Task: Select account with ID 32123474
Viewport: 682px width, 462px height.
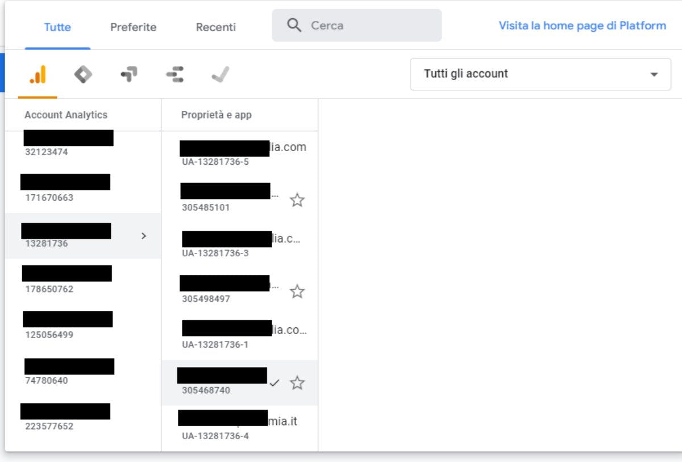Action: click(83, 144)
